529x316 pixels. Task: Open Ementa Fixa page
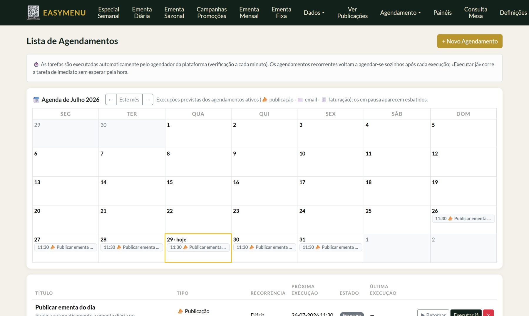[281, 13]
